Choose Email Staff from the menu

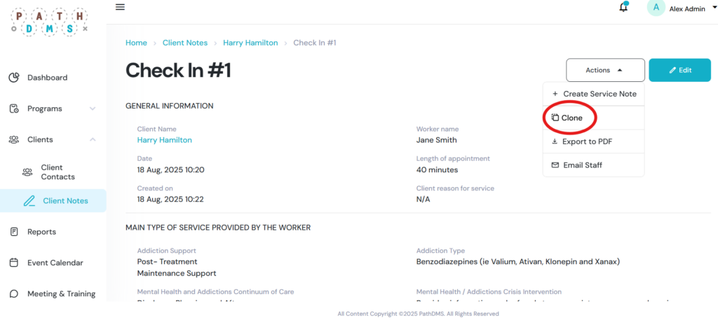tap(582, 165)
